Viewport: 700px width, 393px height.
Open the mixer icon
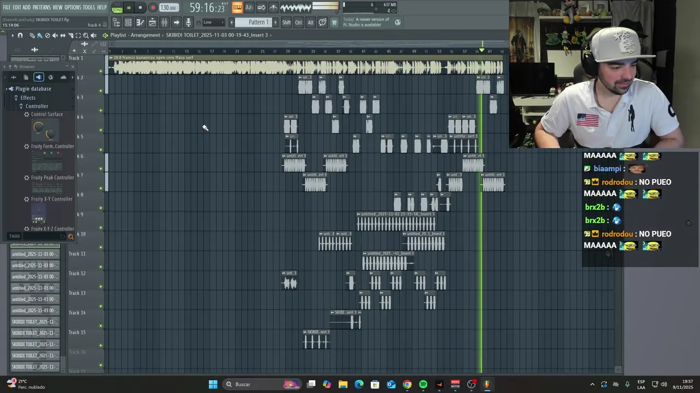point(164,22)
